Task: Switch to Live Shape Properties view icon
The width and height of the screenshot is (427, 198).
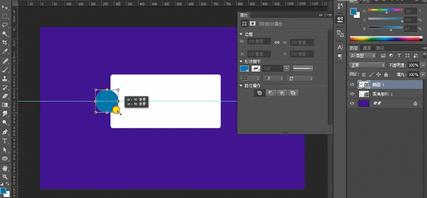Action: (x=244, y=24)
